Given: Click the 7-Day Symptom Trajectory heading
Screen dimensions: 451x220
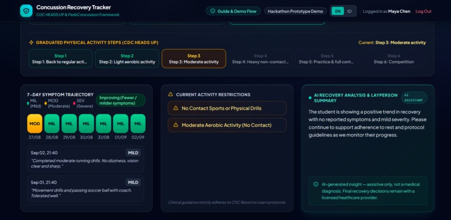Looking at the screenshot, I should (x=60, y=94).
